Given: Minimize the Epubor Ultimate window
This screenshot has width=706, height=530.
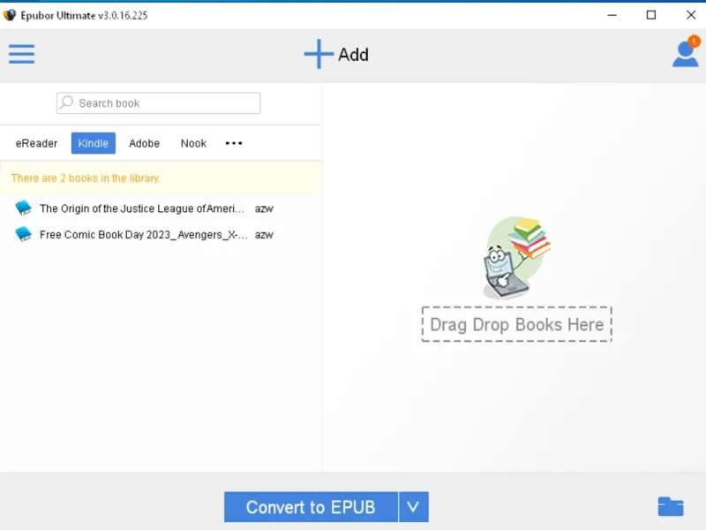Looking at the screenshot, I should [612, 15].
